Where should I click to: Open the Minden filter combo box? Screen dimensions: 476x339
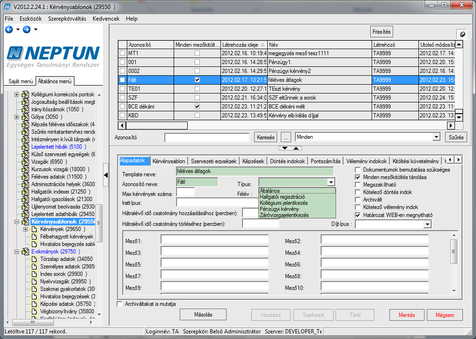[436, 137]
